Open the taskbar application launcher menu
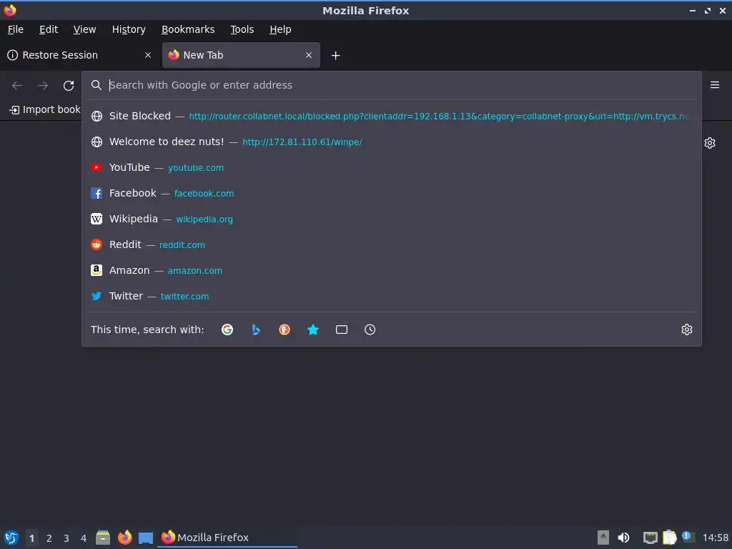The width and height of the screenshot is (732, 549). coord(11,538)
